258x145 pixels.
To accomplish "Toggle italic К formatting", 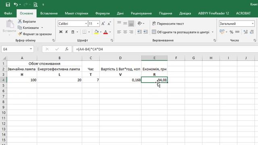I will pos(67,32).
